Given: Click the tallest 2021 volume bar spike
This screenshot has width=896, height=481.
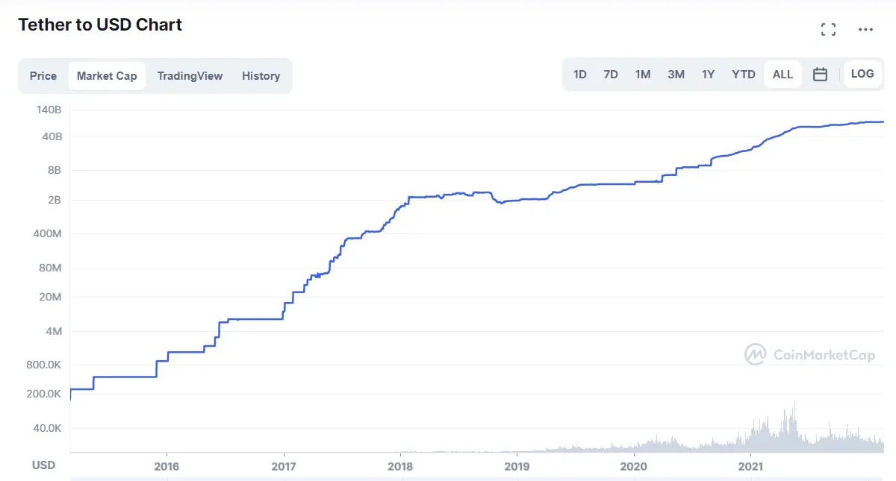Looking at the screenshot, I should [x=794, y=427].
